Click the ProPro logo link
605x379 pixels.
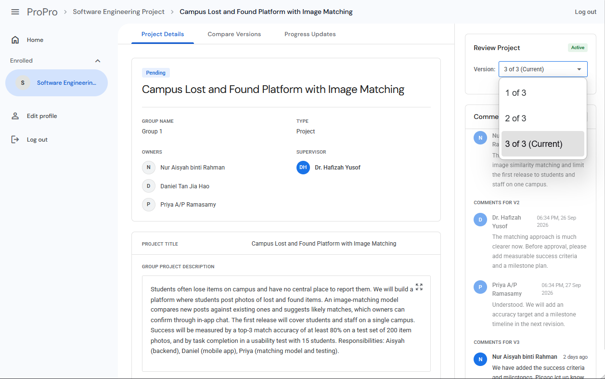click(x=42, y=12)
